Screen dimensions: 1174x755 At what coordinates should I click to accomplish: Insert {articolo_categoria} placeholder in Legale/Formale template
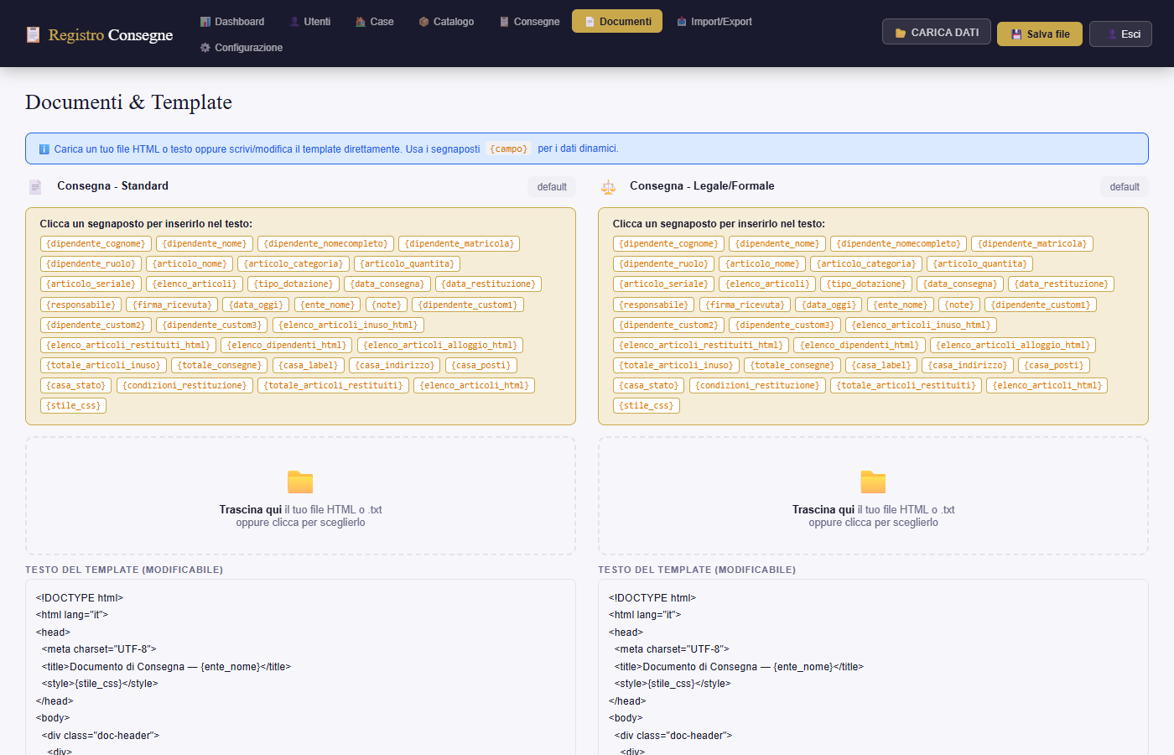pos(866,264)
